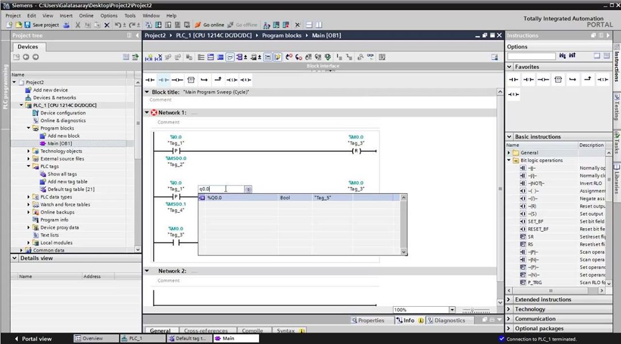This screenshot has width=621, height=344.
Task: Open the Options menu
Action: (109, 16)
